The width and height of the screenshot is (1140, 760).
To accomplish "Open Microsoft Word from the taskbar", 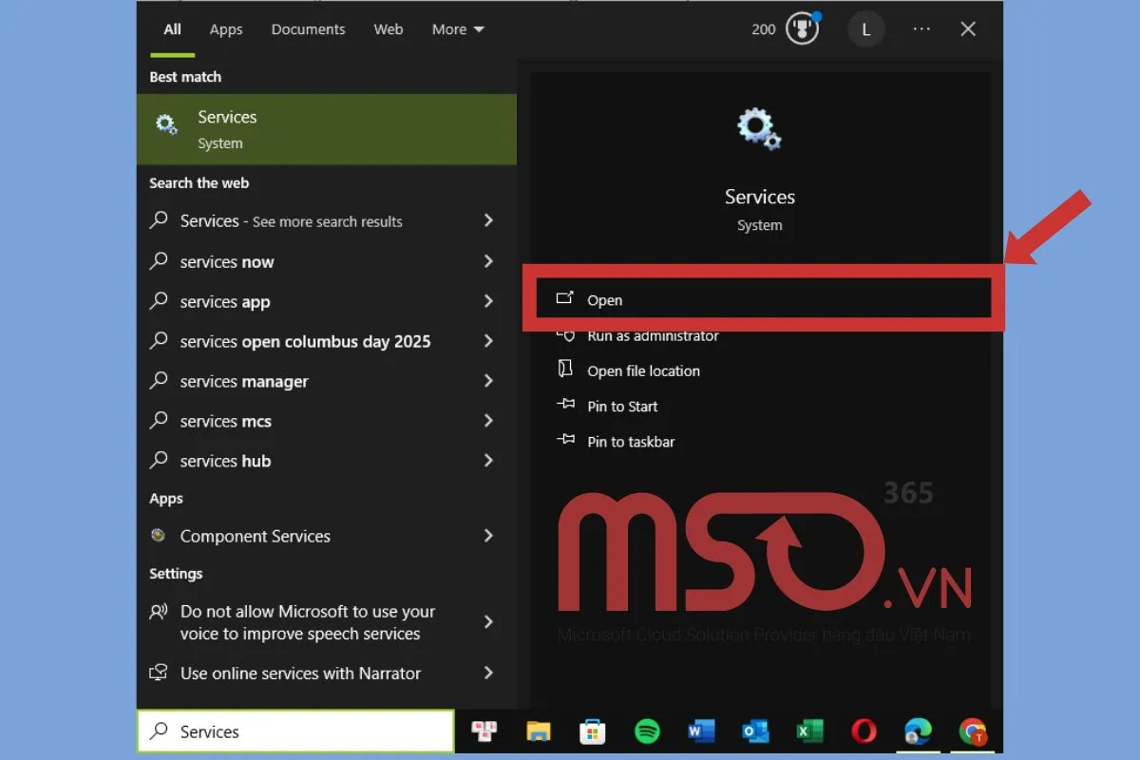I will pos(701,731).
